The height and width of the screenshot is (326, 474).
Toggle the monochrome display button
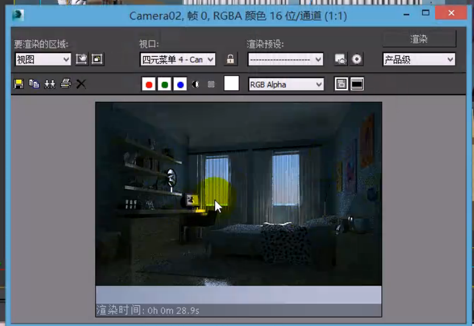(x=211, y=84)
